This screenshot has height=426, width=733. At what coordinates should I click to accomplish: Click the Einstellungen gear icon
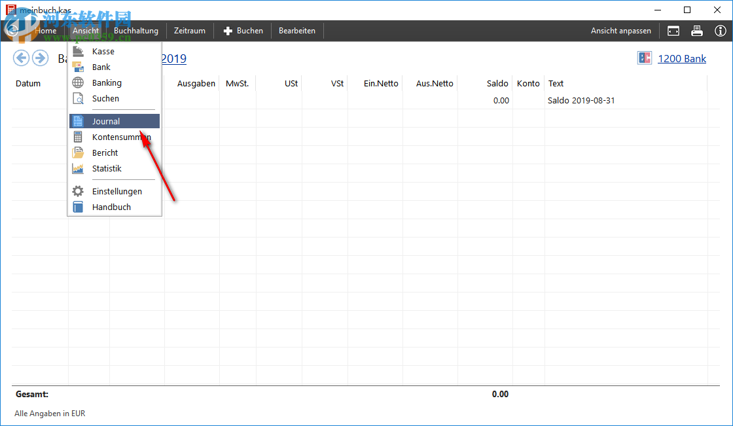(x=78, y=191)
